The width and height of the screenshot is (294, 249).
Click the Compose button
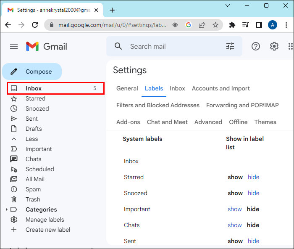(x=32, y=72)
